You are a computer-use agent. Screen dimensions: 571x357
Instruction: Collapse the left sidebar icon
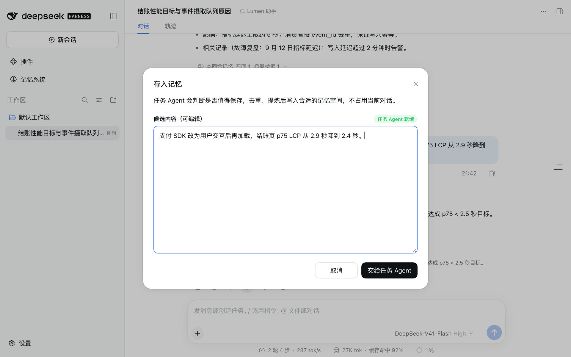113,16
